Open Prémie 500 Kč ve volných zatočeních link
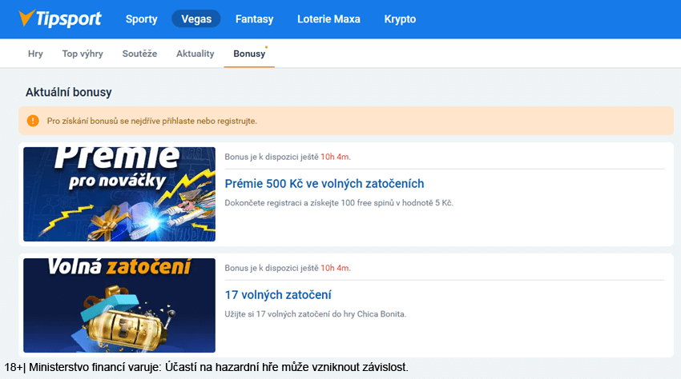Screen dimensions: 681x379 click(x=324, y=184)
